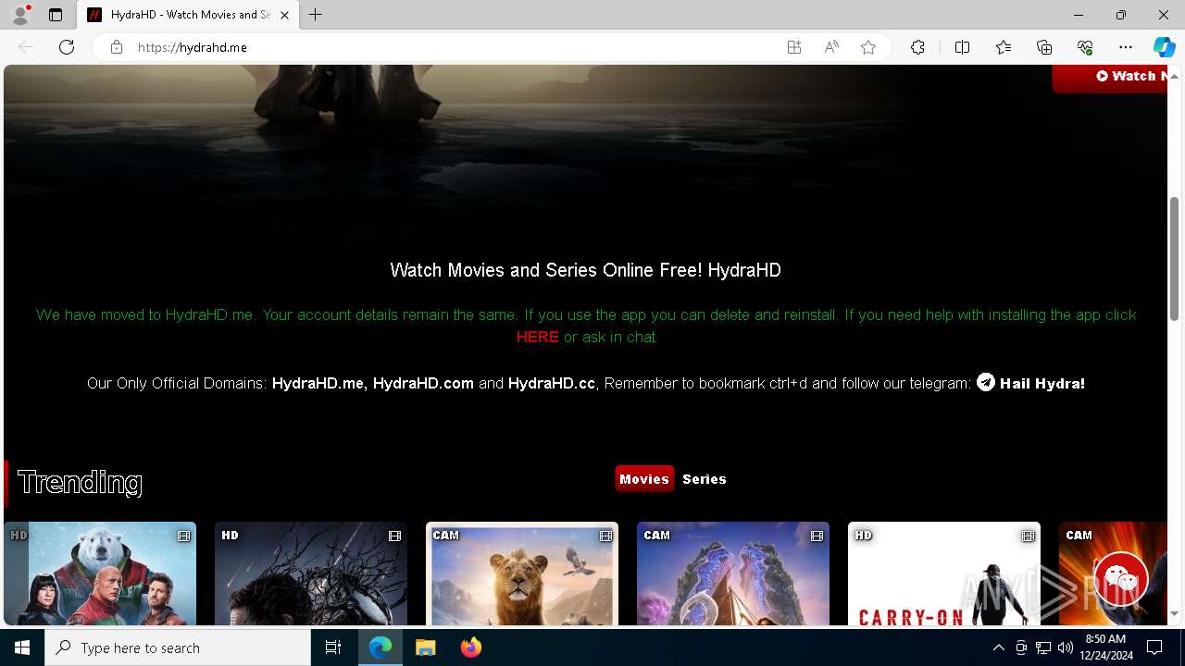Open Task View on taskbar
1185x666 pixels.
[333, 647]
